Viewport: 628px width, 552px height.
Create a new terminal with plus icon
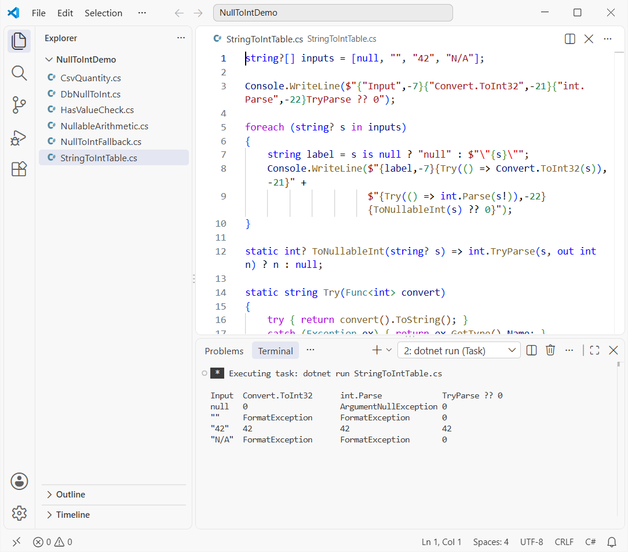coord(377,350)
